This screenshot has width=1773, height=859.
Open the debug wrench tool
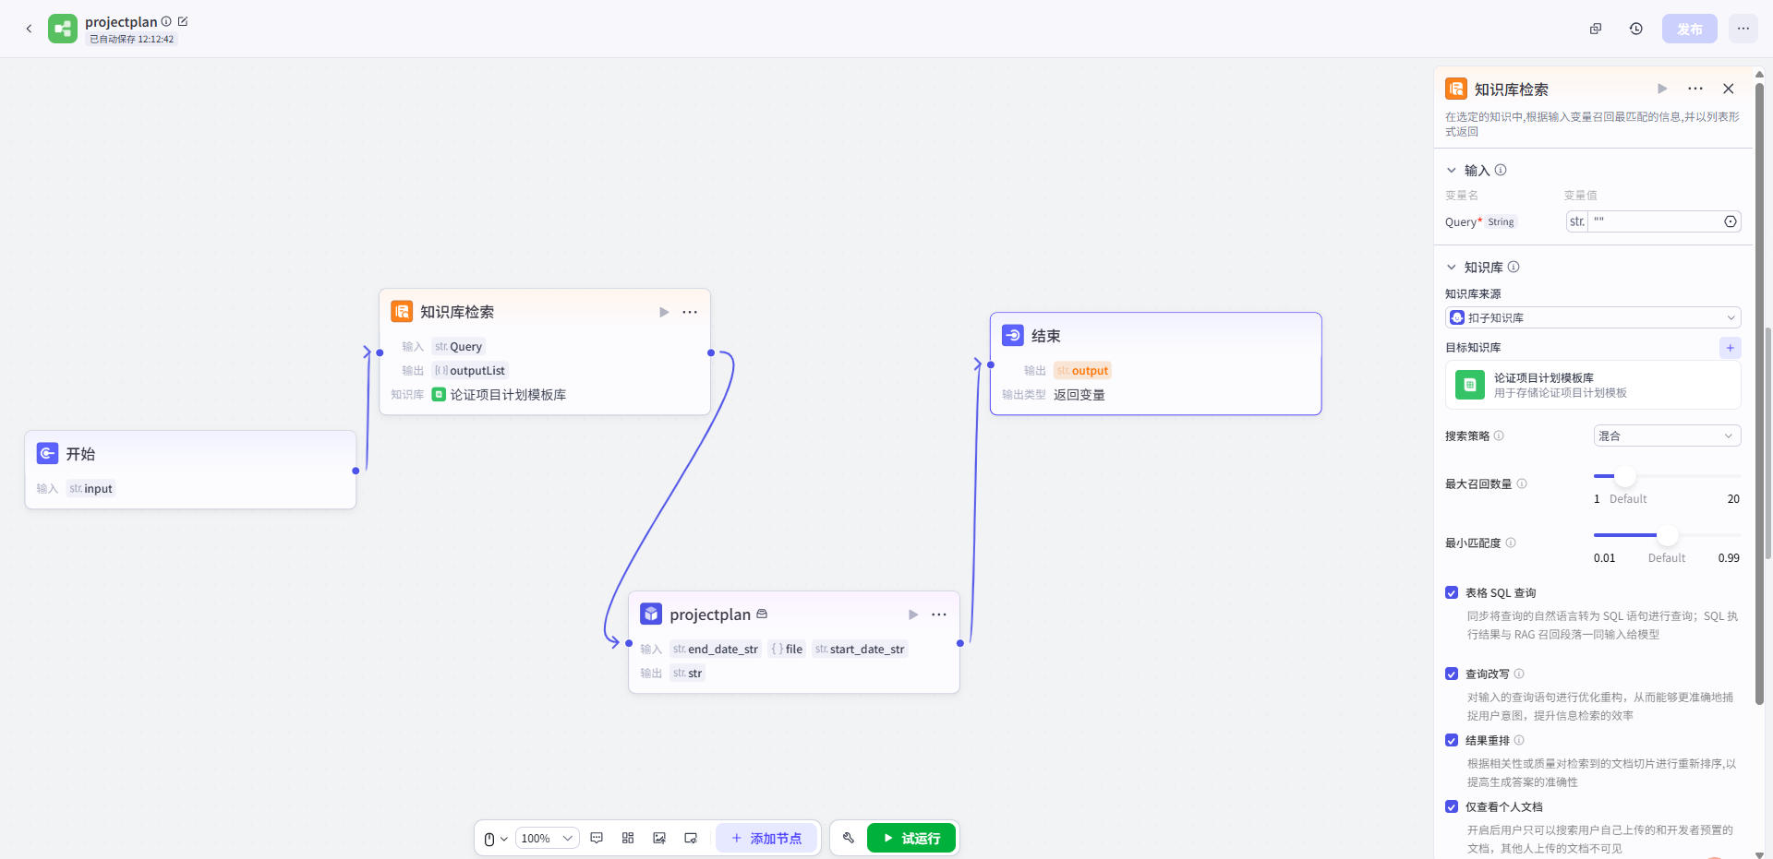[848, 838]
